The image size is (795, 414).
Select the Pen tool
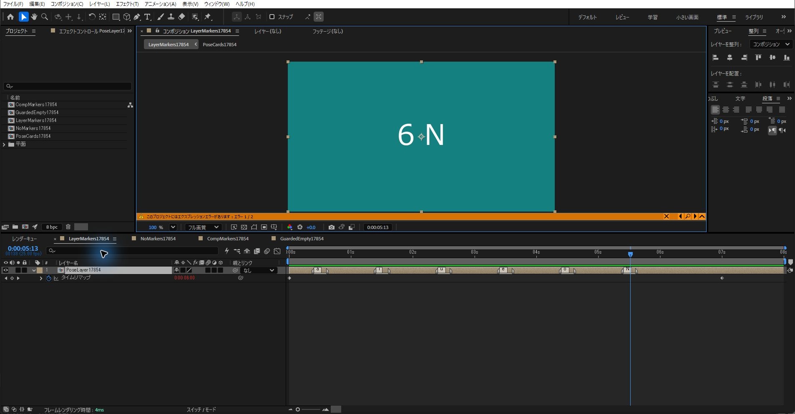(x=137, y=17)
